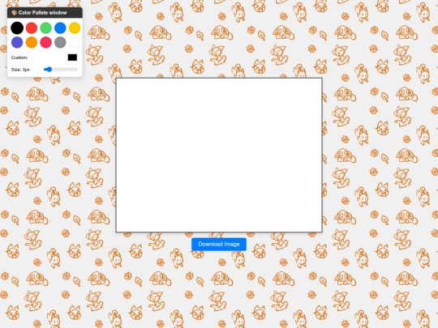Pick the green color swatch
The image size is (438, 328).
[45, 28]
